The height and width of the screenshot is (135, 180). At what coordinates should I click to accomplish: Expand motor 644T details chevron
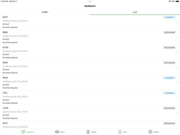(x=177, y=22)
